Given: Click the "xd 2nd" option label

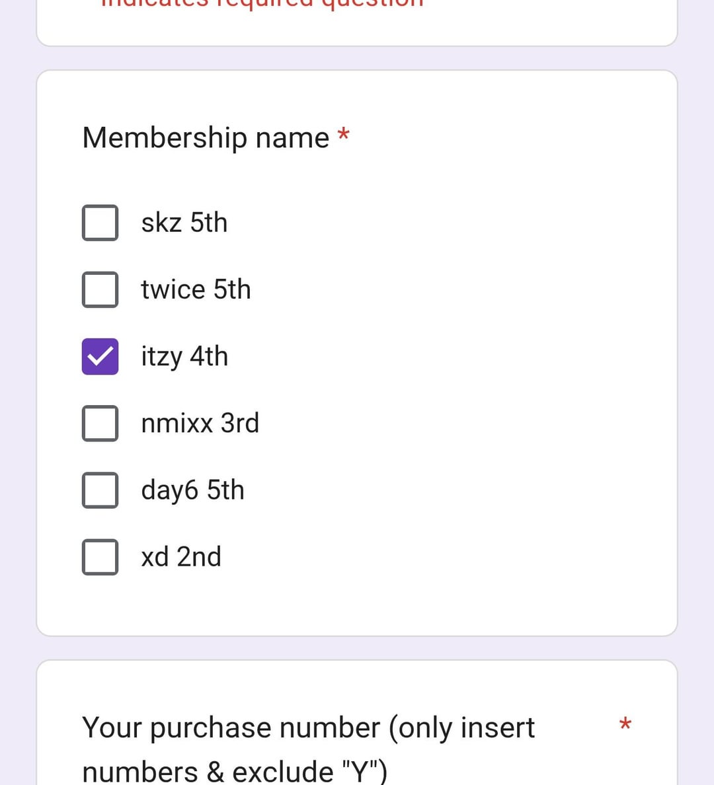Looking at the screenshot, I should click(180, 557).
